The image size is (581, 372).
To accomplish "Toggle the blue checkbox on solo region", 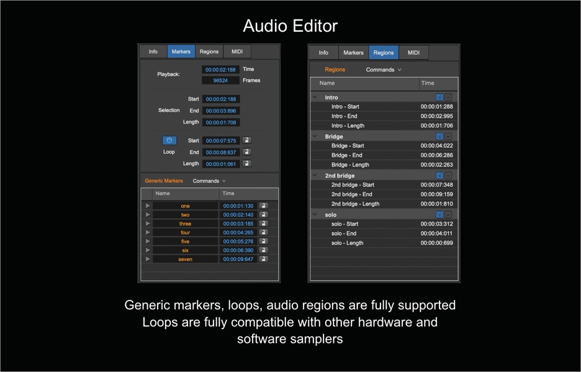I will pyautogui.click(x=439, y=214).
